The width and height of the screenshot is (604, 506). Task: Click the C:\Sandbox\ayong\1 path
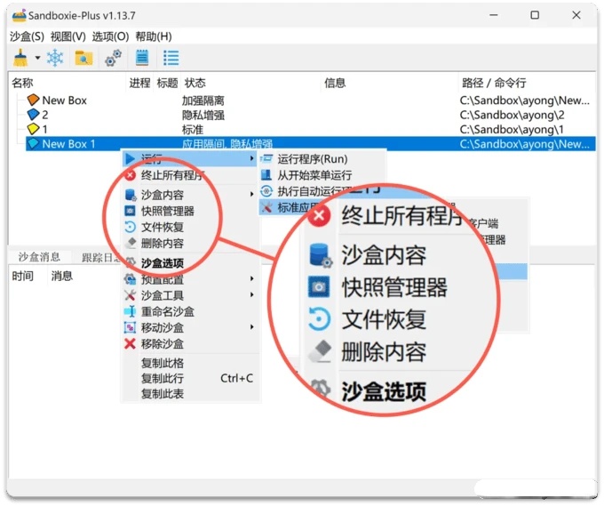tap(511, 130)
